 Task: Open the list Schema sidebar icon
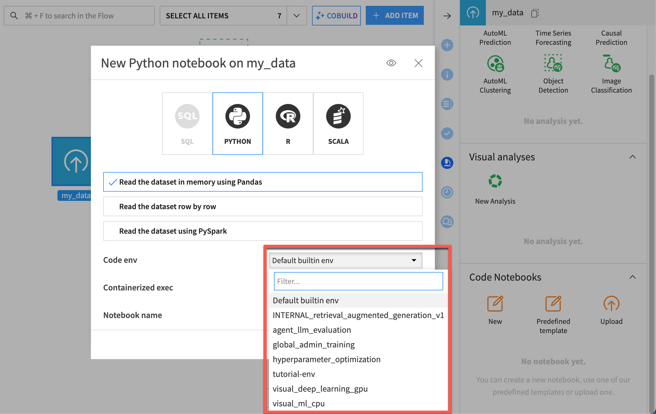point(447,104)
